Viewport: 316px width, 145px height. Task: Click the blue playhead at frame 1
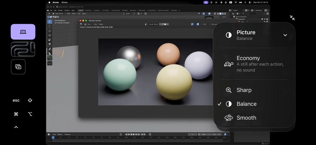coord(53,137)
